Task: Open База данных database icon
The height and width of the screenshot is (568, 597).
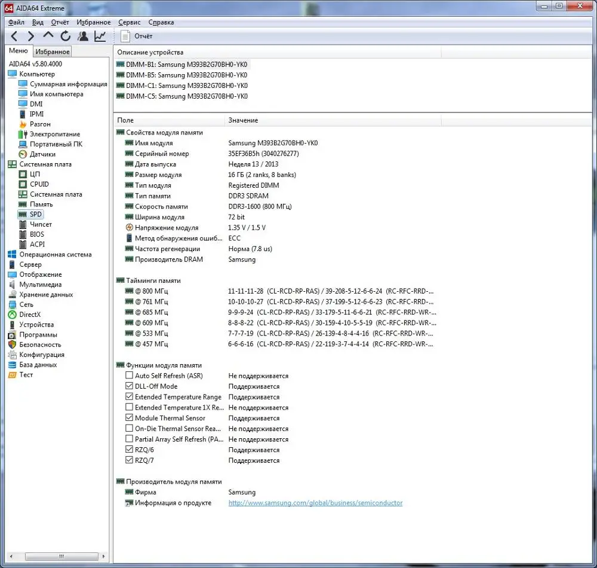Action: click(x=12, y=365)
